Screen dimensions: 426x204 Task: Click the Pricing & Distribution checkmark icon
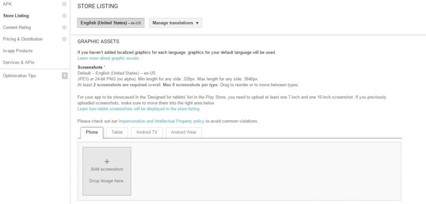[x=64, y=39]
